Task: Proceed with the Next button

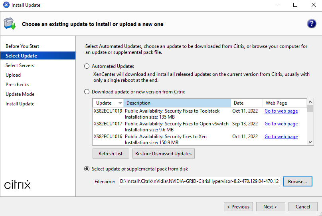Action: 271,206
